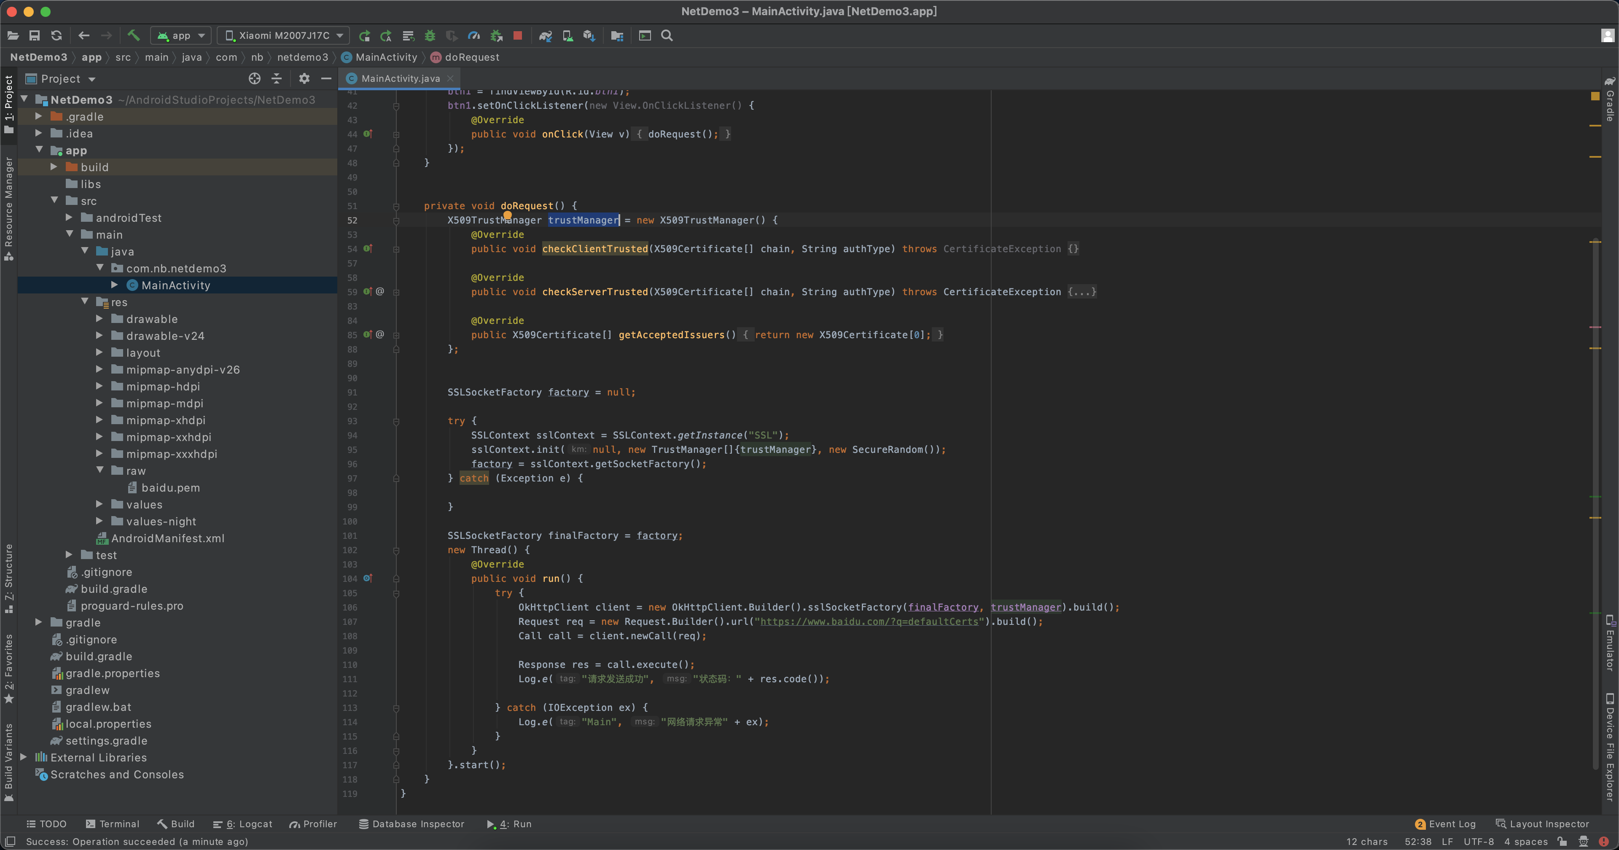Collapse the NetDemo3 root tree node
The height and width of the screenshot is (850, 1619).
click(24, 100)
